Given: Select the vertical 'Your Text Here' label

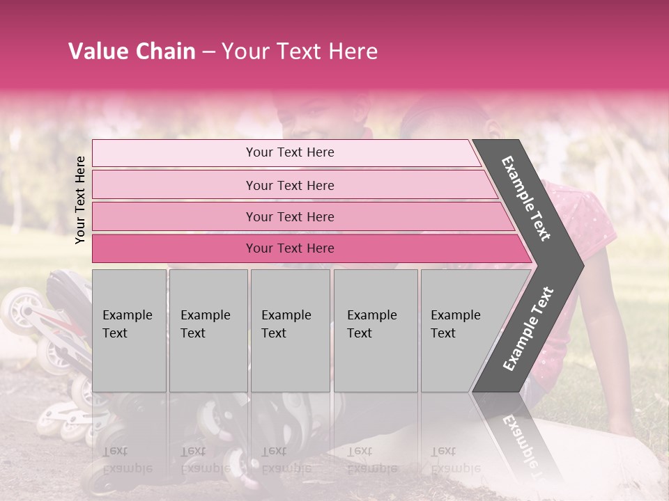Looking at the screenshot, I should pyautogui.click(x=80, y=200).
